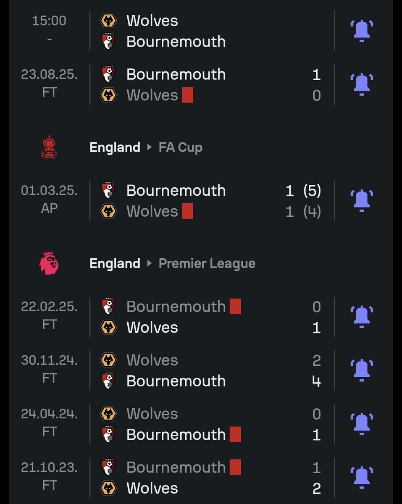Toggle alert bell for 23.08.25 match
The width and height of the screenshot is (402, 504).
coord(362,84)
